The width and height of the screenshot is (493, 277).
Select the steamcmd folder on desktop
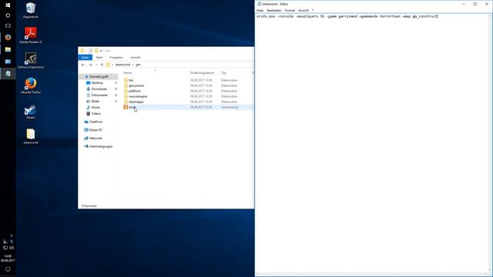click(31, 136)
